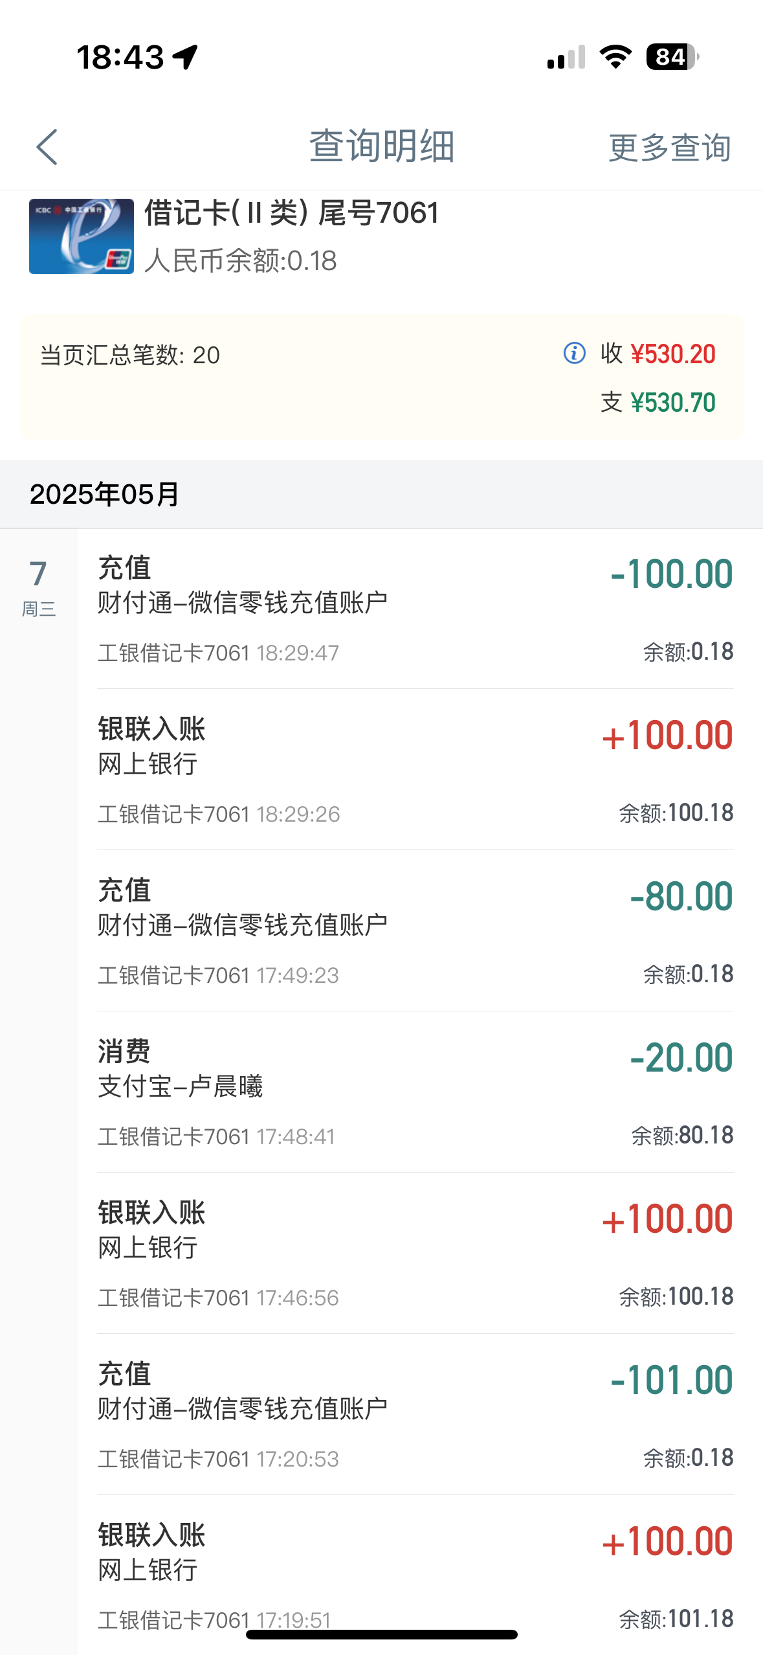Tap the location arrow beside the clock
763x1655 pixels.
(186, 57)
